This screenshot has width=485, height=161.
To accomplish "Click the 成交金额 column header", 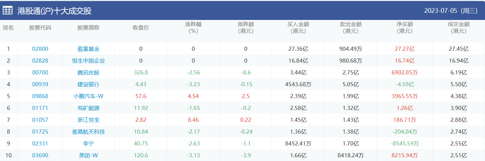I will tap(459, 27).
